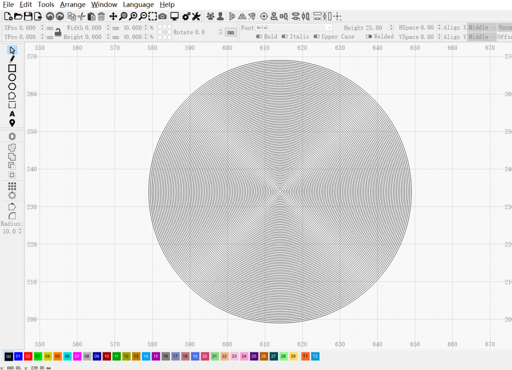Viewport: 512px width, 370px height.
Task: Click the XPos value field
Action: coord(28,28)
